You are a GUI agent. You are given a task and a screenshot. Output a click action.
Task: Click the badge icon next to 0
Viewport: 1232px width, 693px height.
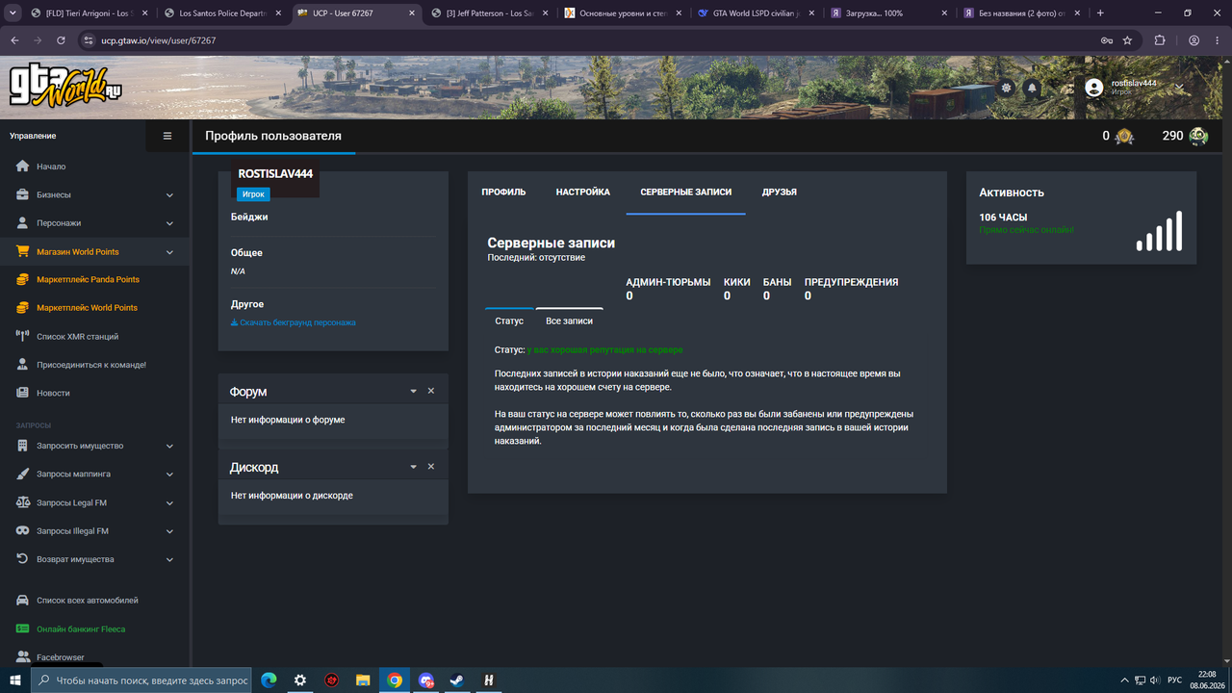click(x=1123, y=136)
